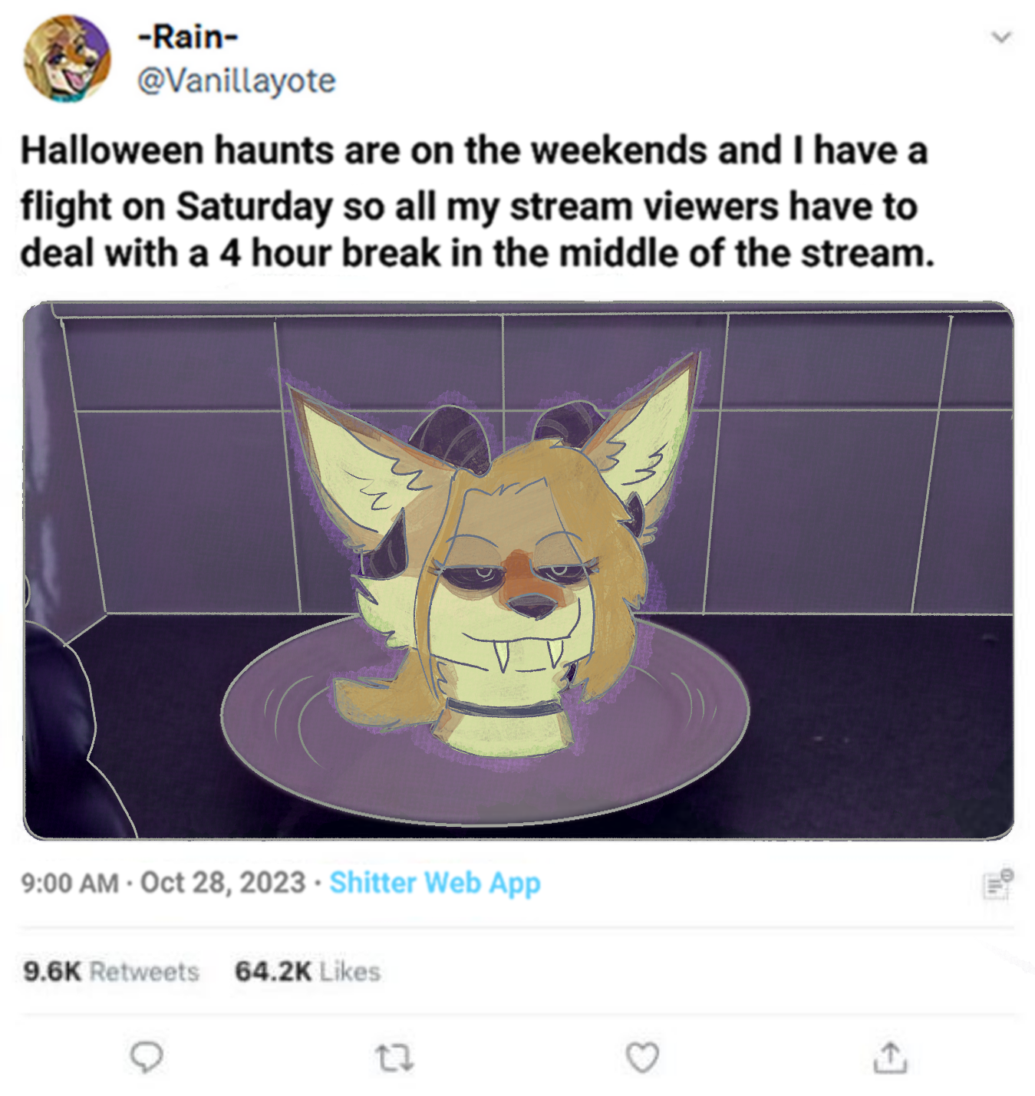Click the Oct 28, 2023 date
Screen dimensions: 1035x1096
point(222,883)
